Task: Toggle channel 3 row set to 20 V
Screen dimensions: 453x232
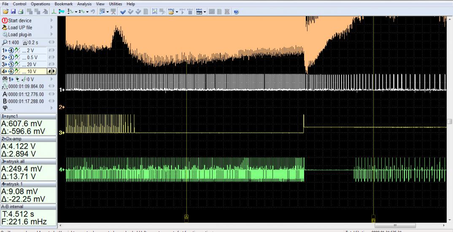Action: coord(25,65)
